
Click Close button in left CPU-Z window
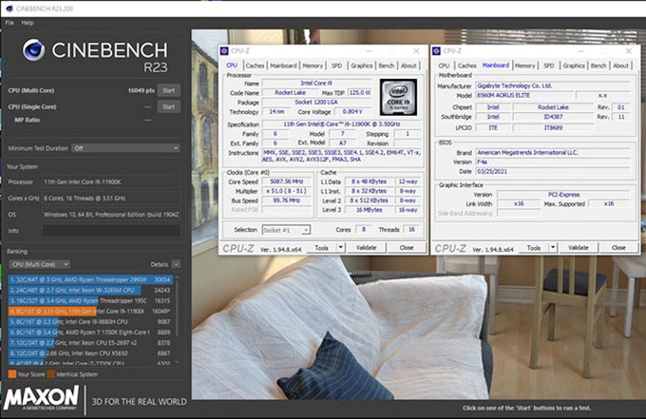point(407,248)
